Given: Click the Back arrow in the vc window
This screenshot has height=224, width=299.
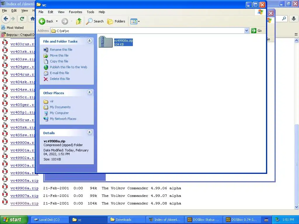Looking at the screenshot, I should coord(42,21).
